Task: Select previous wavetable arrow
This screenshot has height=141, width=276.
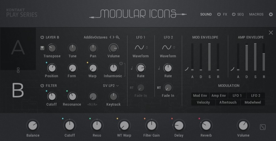Action: 110,37
